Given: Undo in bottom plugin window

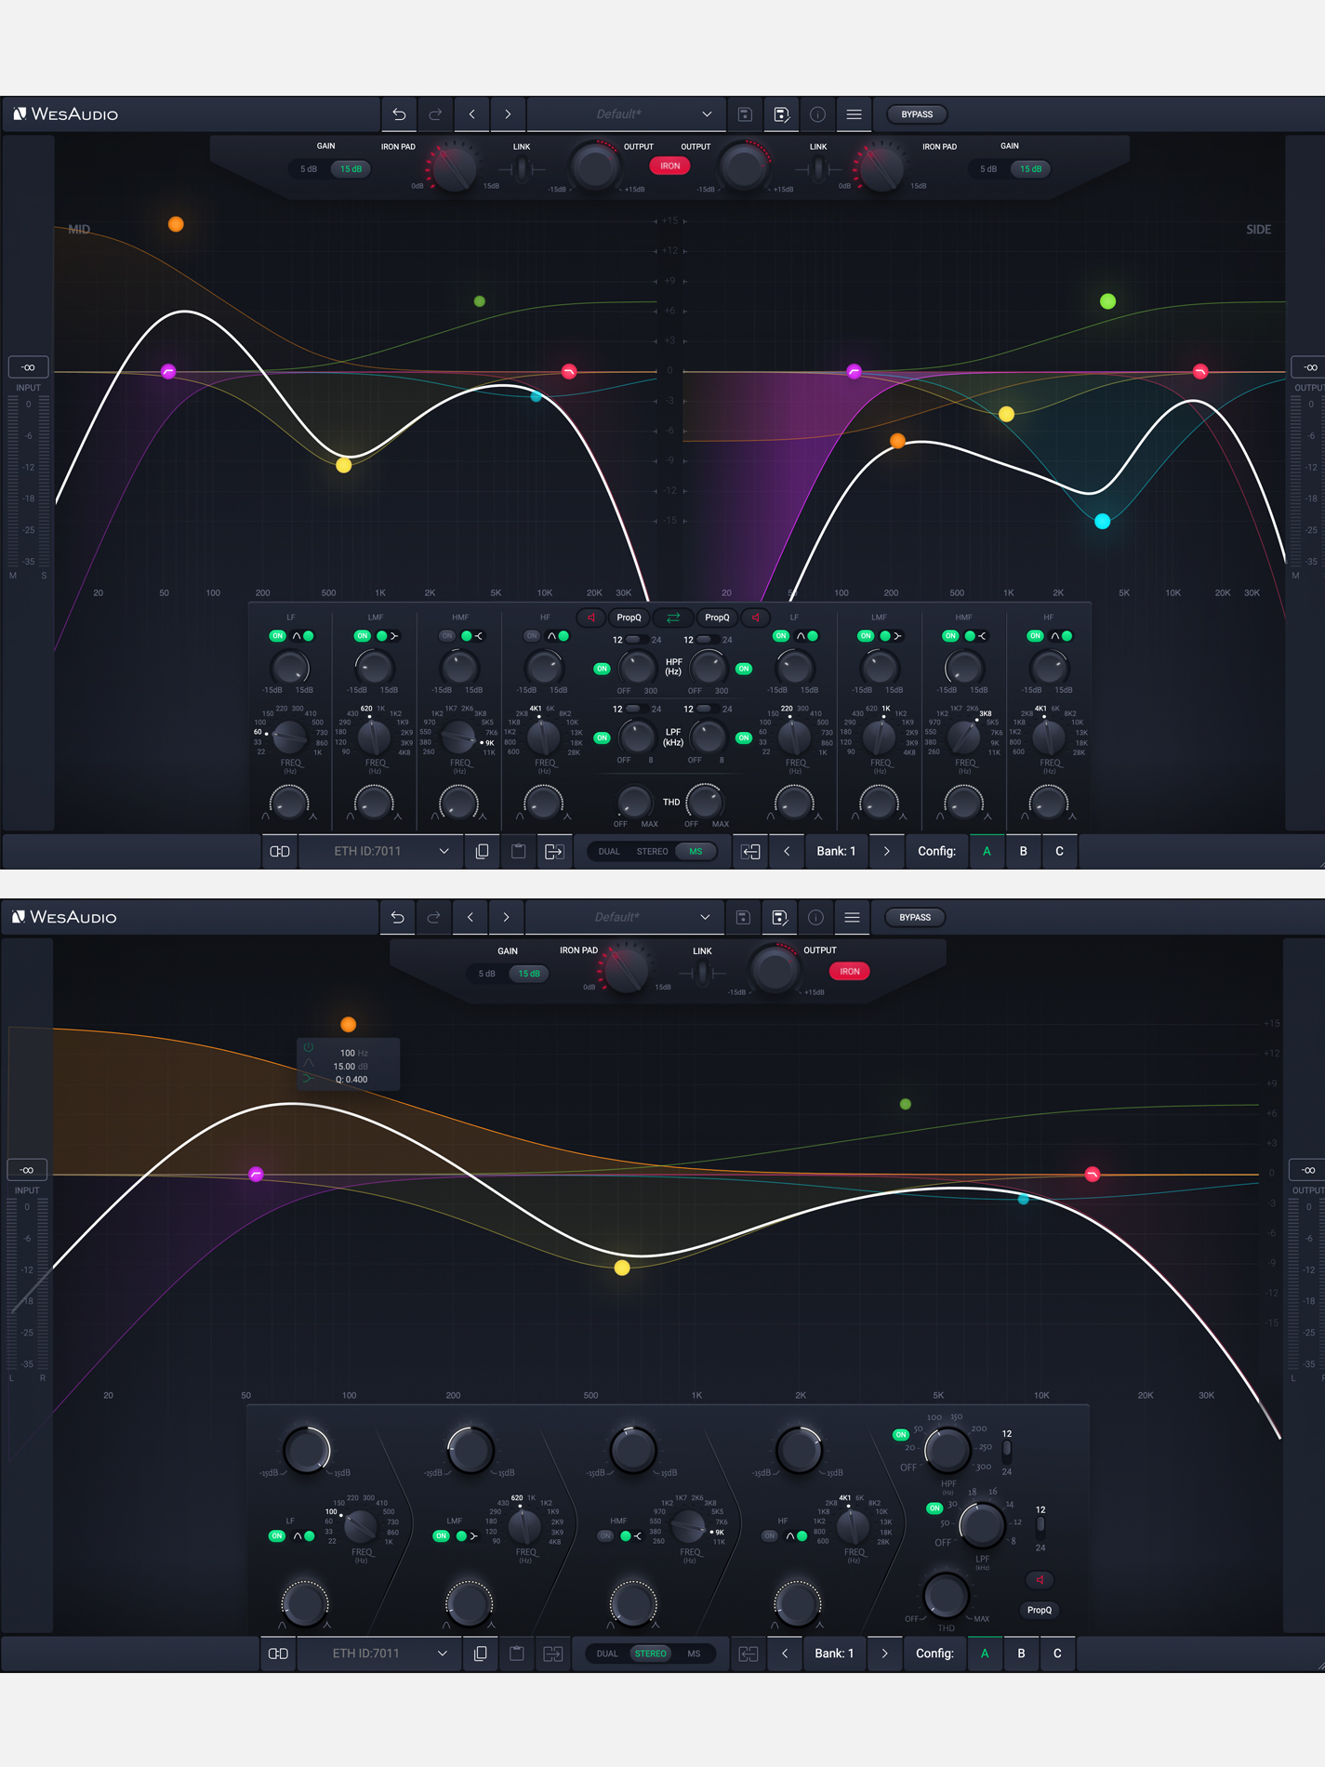Looking at the screenshot, I should [397, 917].
